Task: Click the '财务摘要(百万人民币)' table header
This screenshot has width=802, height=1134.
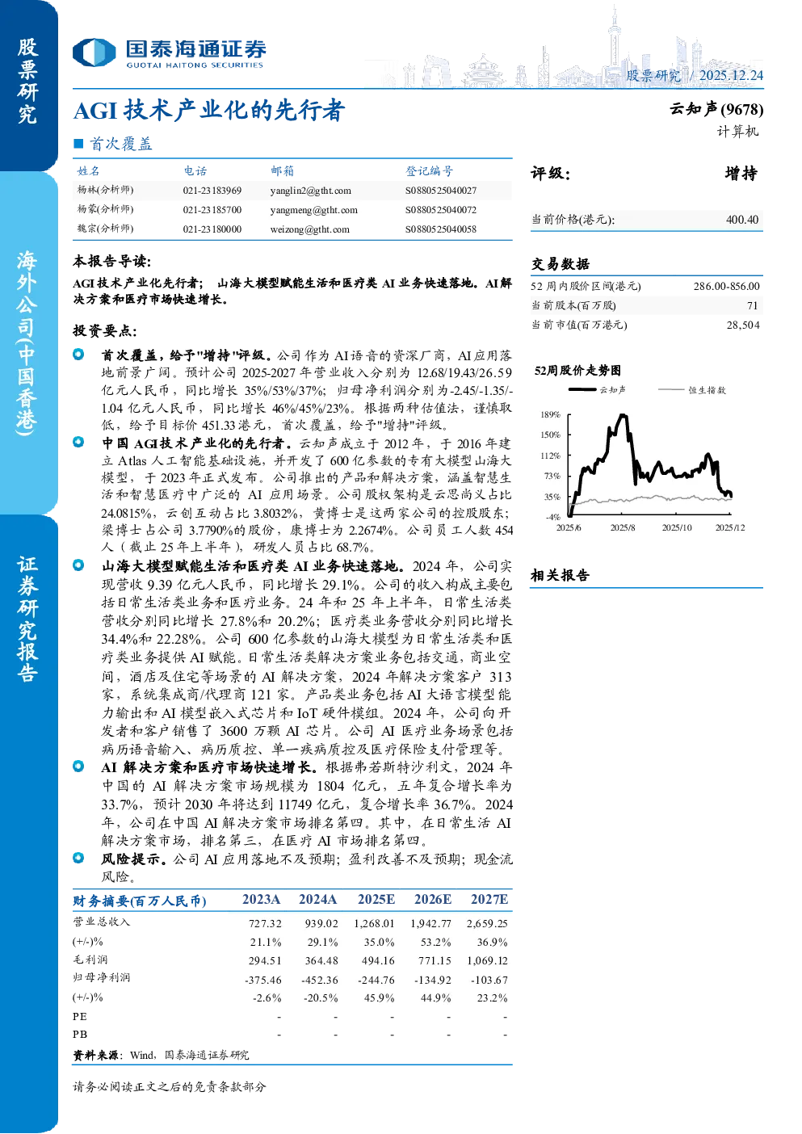Action: pyautogui.click(x=140, y=901)
